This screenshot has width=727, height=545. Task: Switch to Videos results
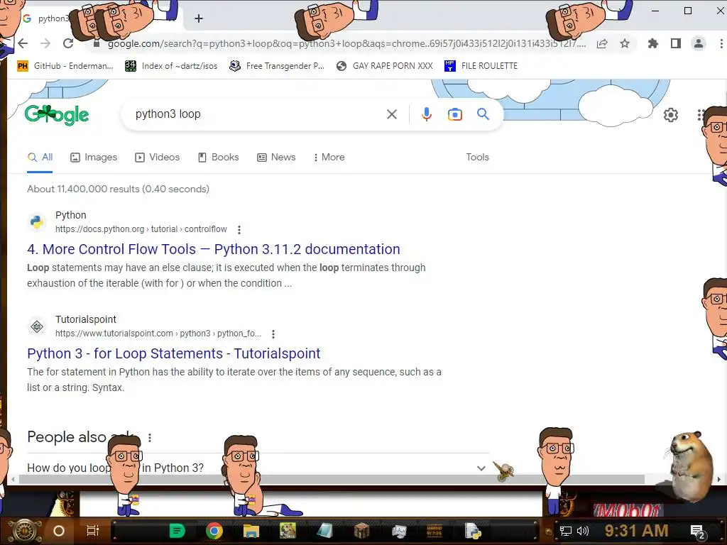coord(157,158)
